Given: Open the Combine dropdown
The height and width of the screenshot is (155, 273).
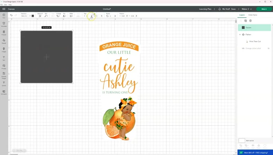Looking at the screenshot, I should 246,145.
